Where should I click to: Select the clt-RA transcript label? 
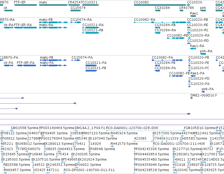click(x=8, y=25)
